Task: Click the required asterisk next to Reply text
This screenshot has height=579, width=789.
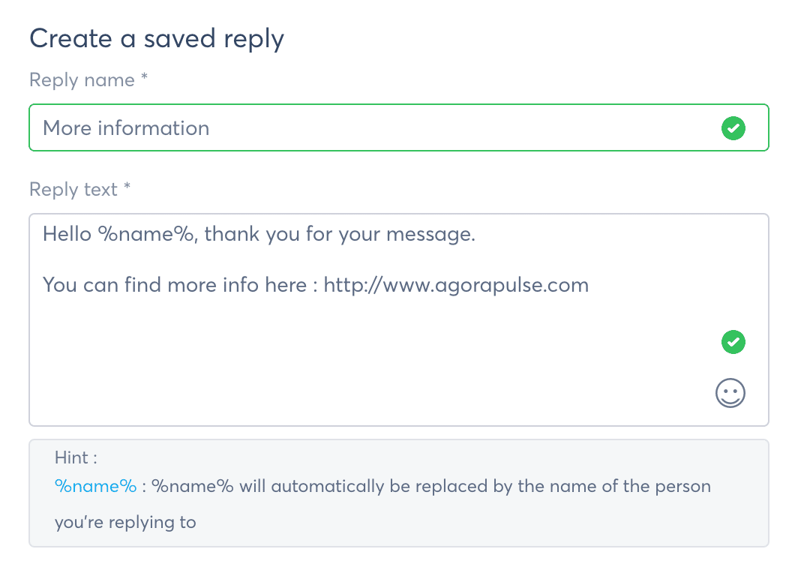Action: 127,186
